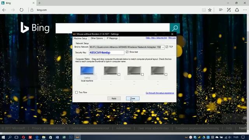Open the Action Center notification icon
Screen dimensions: 249x140
coord(243,137)
